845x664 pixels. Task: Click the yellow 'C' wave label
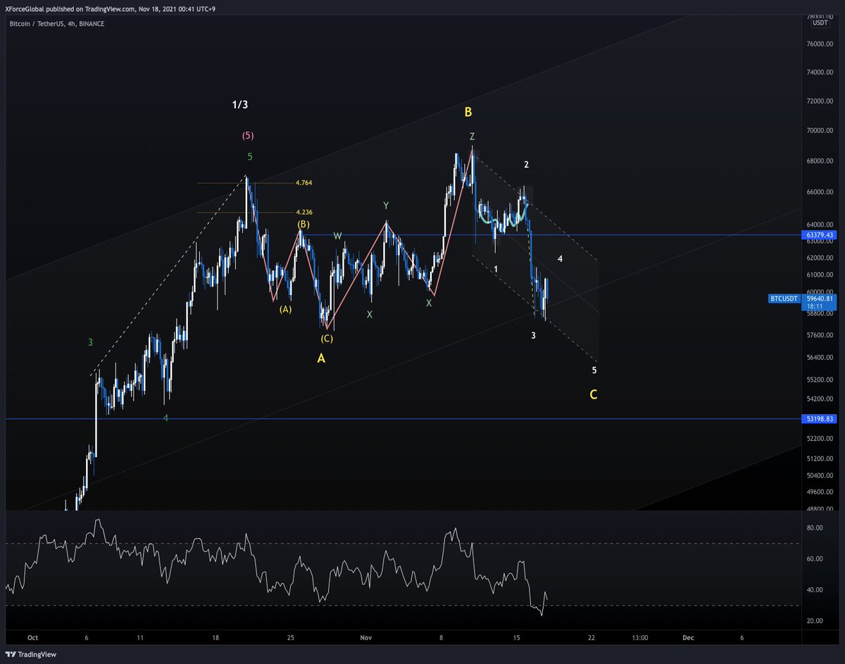594,394
